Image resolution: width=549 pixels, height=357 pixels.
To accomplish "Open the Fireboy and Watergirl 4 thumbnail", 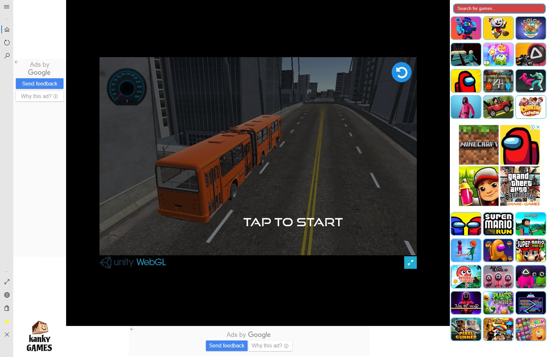I will click(498, 81).
